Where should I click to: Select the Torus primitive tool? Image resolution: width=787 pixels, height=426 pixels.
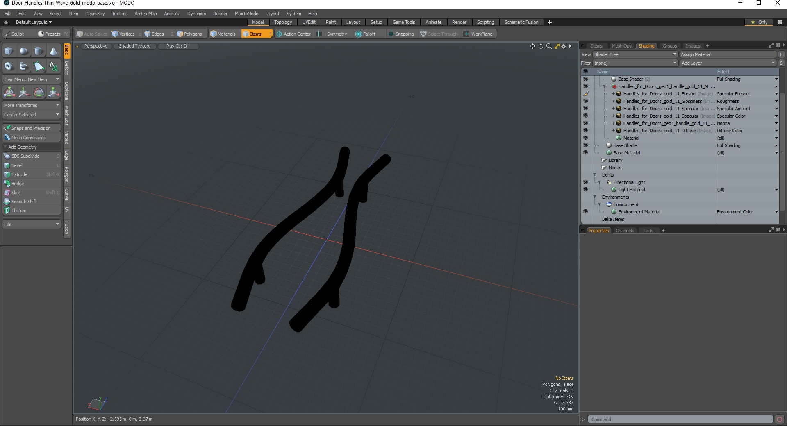tap(9, 66)
